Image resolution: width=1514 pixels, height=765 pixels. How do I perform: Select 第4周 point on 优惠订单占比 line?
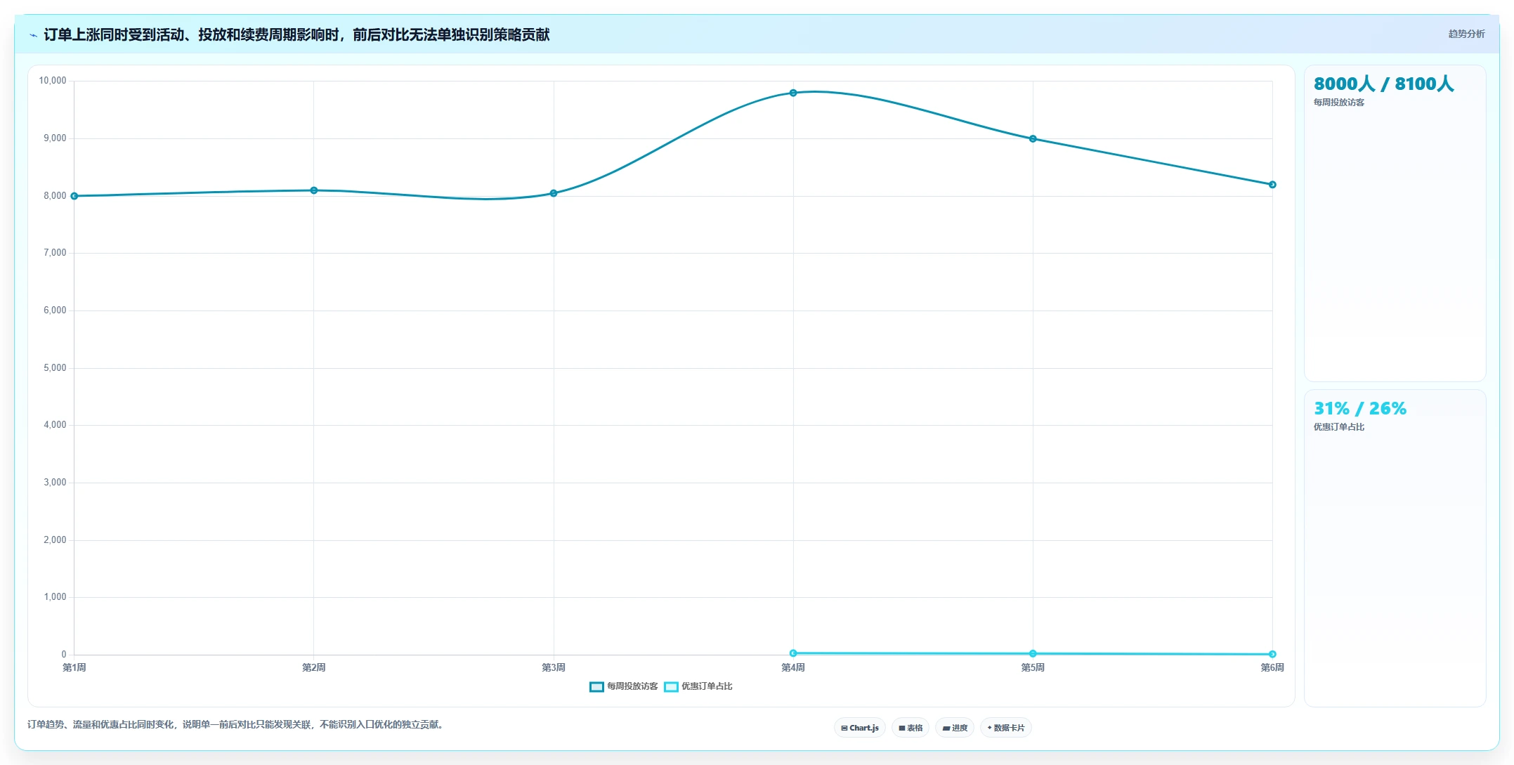click(793, 653)
